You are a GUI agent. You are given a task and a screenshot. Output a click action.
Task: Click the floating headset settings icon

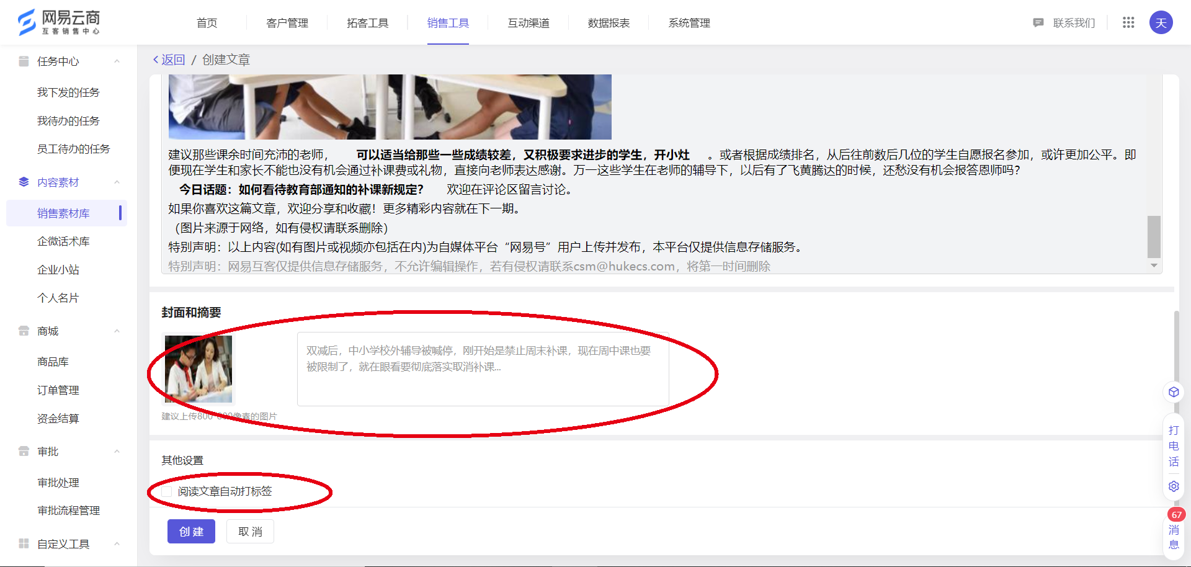(1174, 486)
